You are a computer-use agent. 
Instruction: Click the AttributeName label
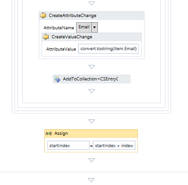point(59,28)
